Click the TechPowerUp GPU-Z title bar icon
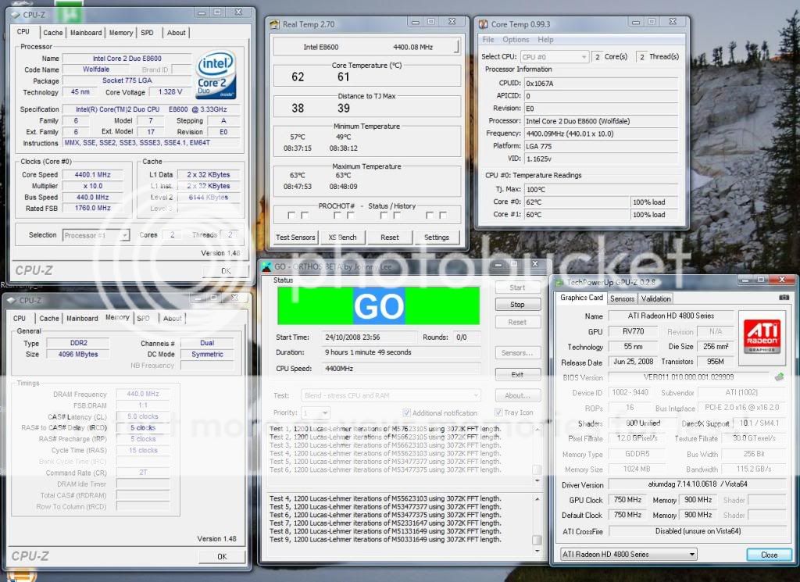 click(x=561, y=282)
